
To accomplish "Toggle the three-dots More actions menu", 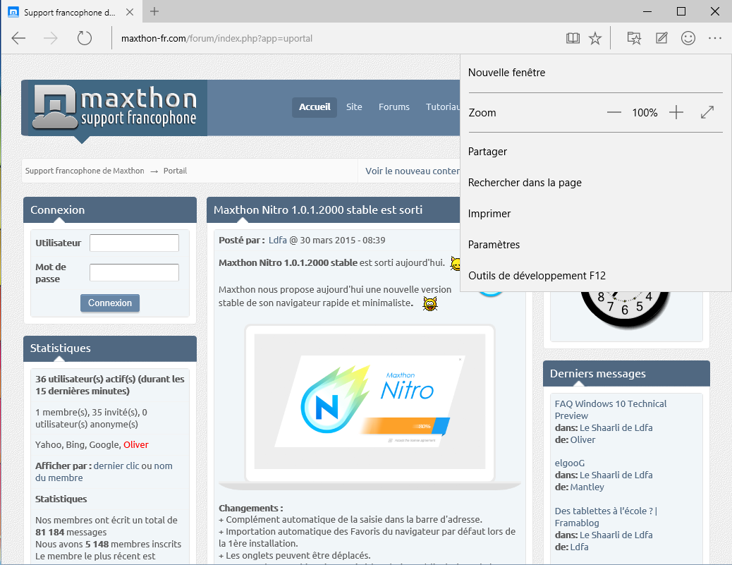I will [x=715, y=38].
